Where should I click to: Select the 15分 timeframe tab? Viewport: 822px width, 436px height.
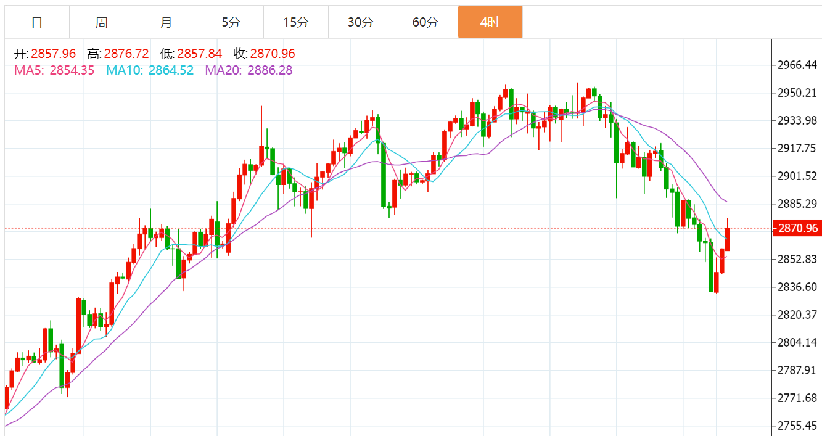[296, 23]
